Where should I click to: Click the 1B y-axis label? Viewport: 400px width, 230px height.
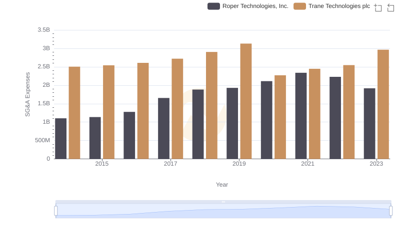[x=46, y=122]
